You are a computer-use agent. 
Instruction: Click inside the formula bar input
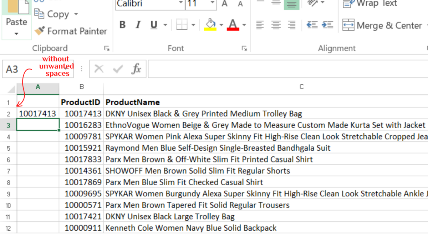point(288,69)
